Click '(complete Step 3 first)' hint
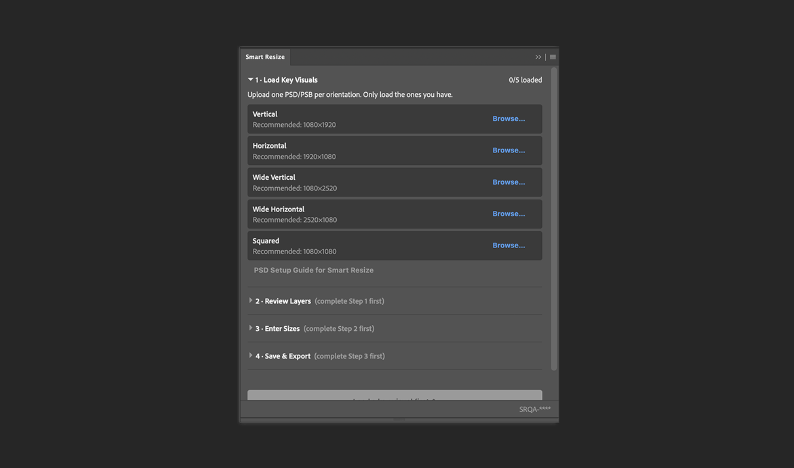 349,356
